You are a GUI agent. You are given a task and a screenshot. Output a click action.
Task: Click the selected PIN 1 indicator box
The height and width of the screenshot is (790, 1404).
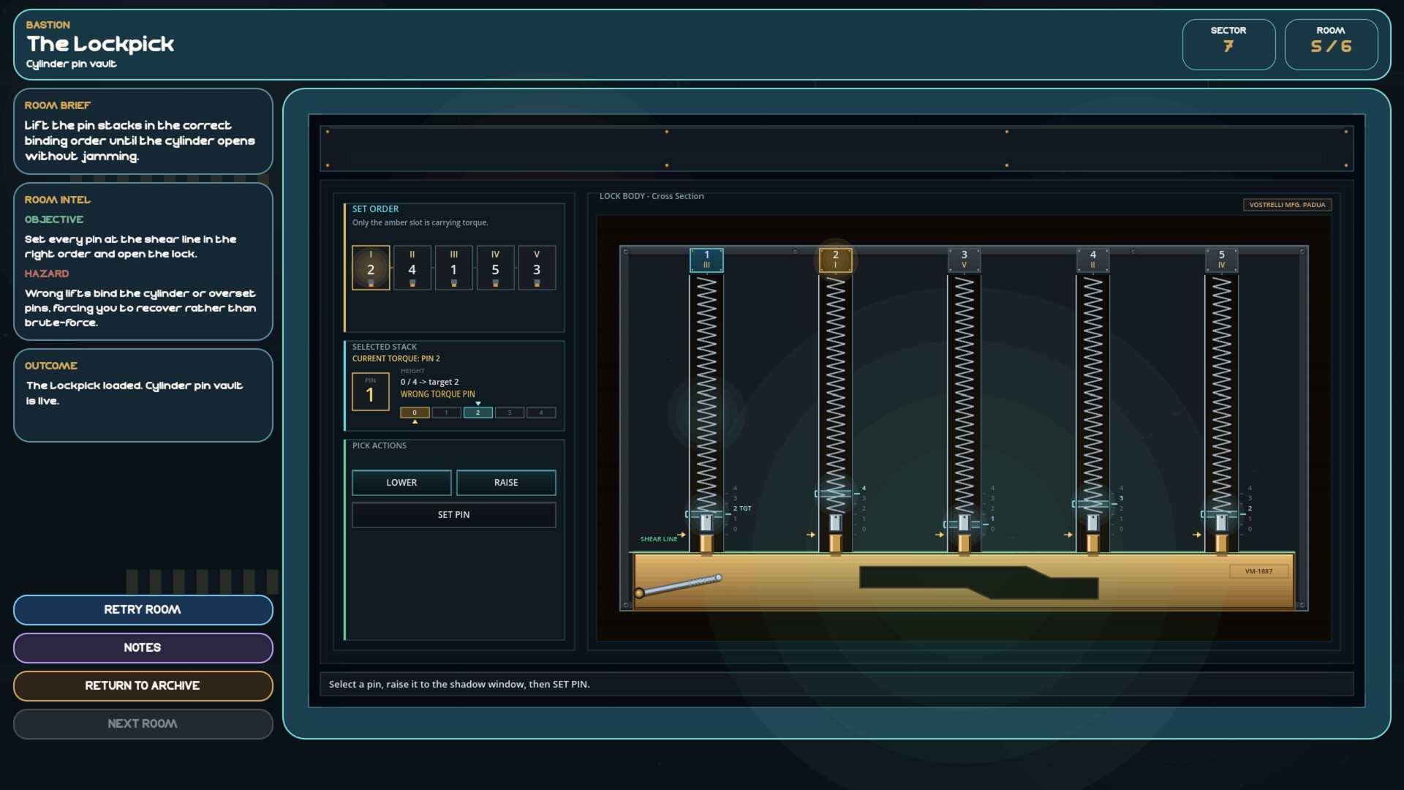(x=370, y=392)
